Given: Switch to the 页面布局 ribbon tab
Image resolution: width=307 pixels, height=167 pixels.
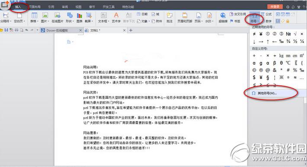Looking at the screenshot, I should coord(35,7).
